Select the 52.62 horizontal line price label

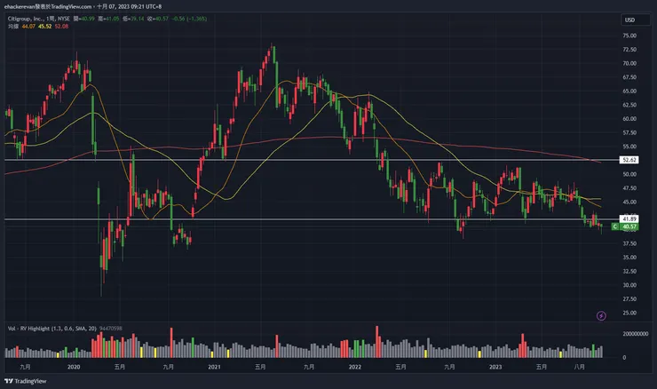tap(629, 160)
